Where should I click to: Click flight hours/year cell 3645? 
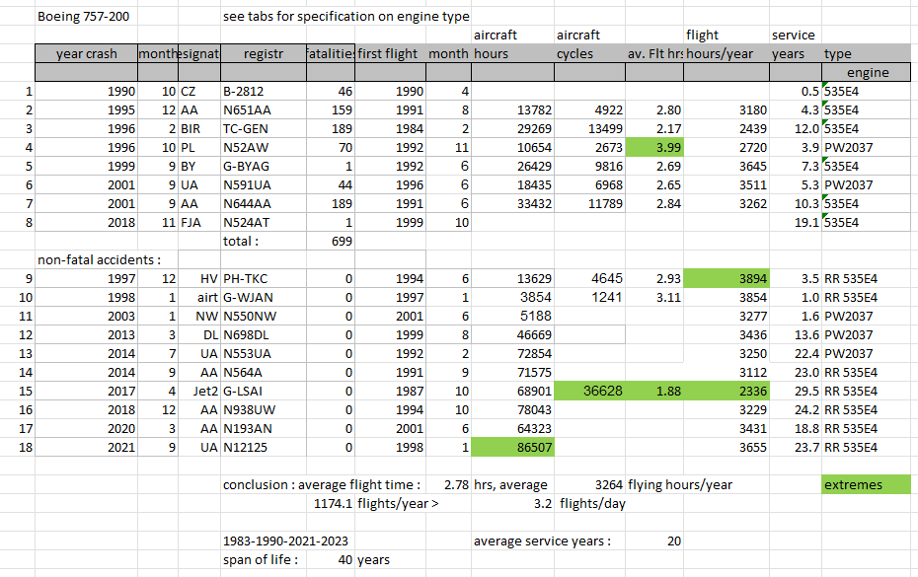[726, 166]
